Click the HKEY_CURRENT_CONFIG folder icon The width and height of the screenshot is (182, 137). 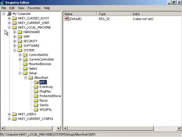pos(14,119)
